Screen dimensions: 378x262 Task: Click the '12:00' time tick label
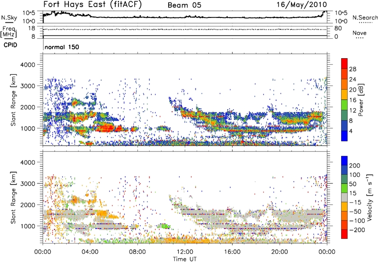click(185, 252)
